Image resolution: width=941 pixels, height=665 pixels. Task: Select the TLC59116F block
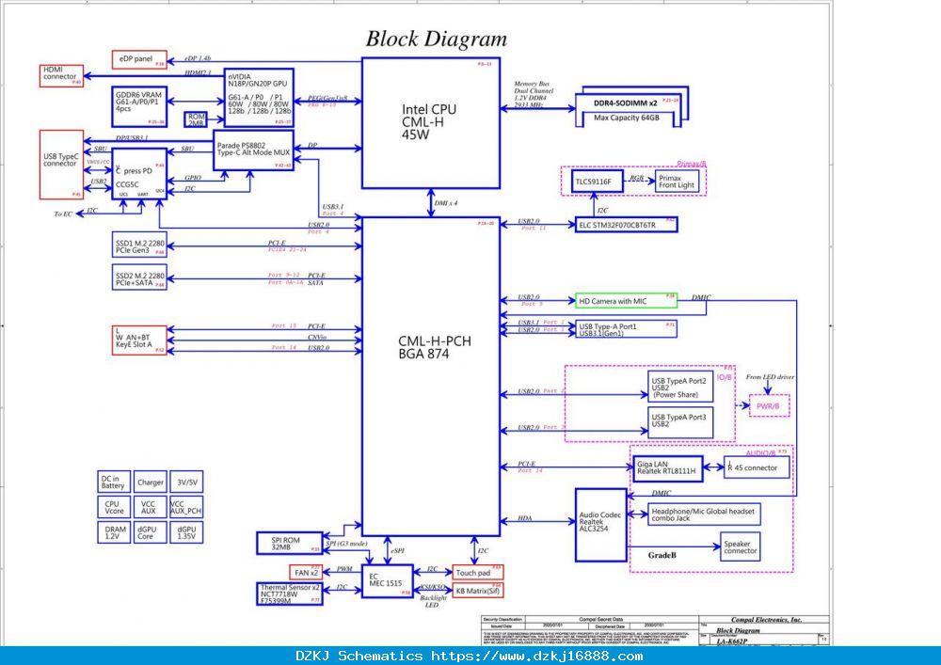click(x=598, y=182)
